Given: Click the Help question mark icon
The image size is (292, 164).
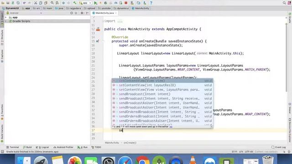Looking at the screenshot, I should [x=151, y=3].
